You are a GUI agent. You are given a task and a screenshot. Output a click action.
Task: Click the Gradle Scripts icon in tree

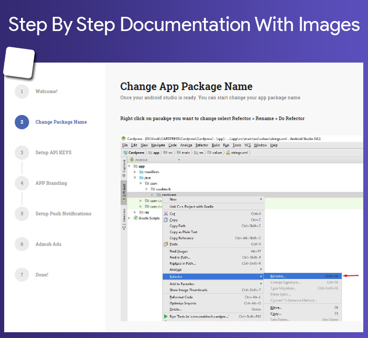tap(136, 218)
